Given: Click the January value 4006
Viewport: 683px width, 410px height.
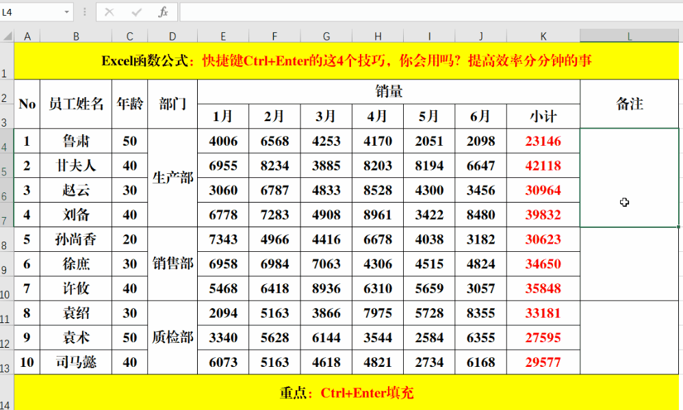Looking at the screenshot, I should point(223,141).
